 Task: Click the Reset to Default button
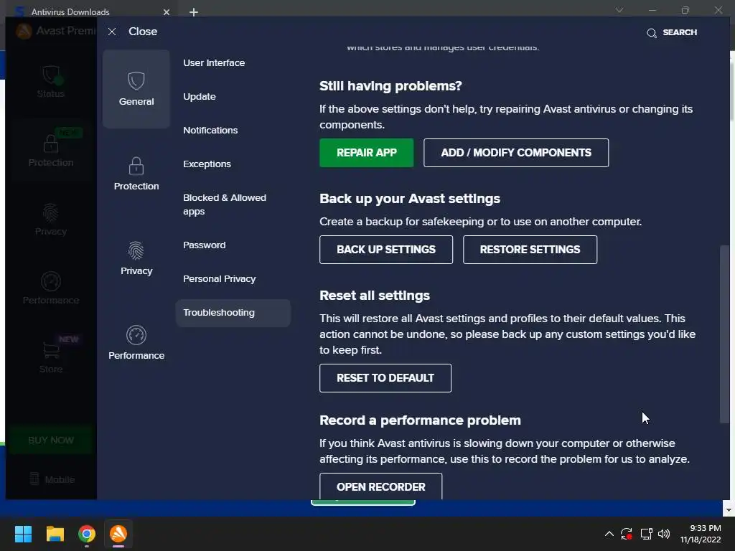tap(385, 378)
